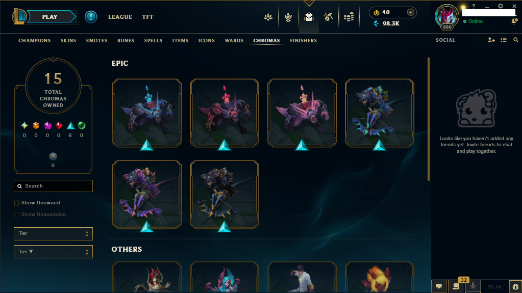522x293 pixels.
Task: Toggle the Show Unavailable checkbox
Action: (x=16, y=215)
